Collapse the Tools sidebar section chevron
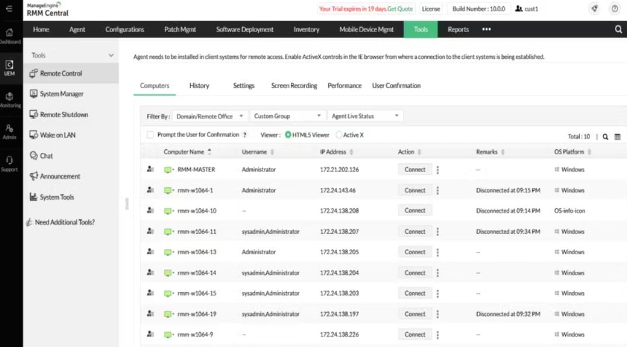 click(111, 55)
